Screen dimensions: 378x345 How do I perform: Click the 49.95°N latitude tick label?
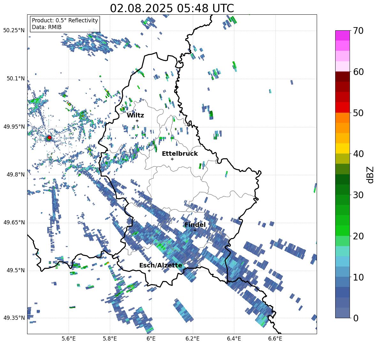point(14,127)
